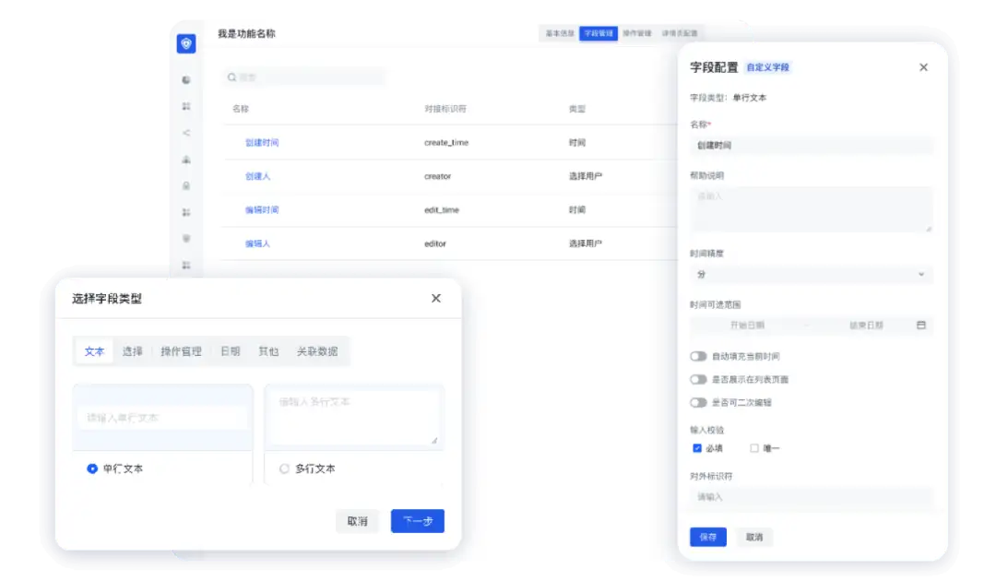
Task: Open the lock icon in left sidebar
Action: tap(186, 186)
